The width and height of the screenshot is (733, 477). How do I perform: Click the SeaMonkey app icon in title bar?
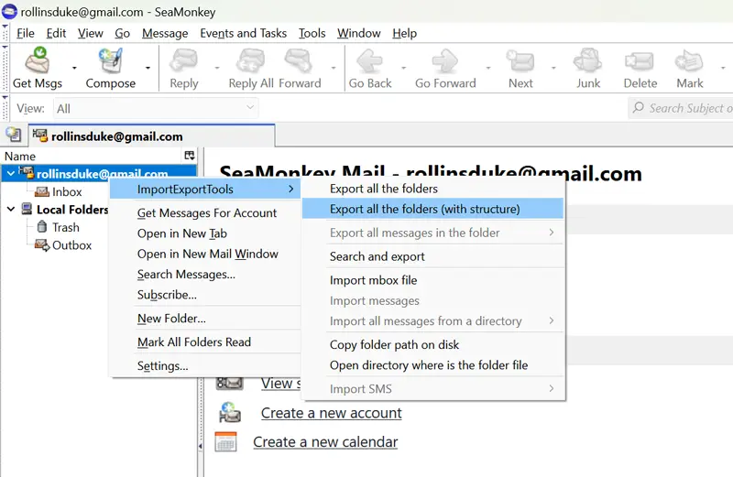coord(9,12)
